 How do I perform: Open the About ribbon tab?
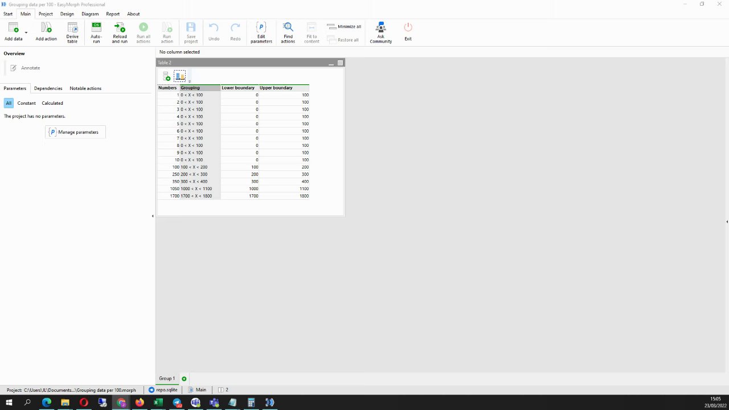click(133, 14)
